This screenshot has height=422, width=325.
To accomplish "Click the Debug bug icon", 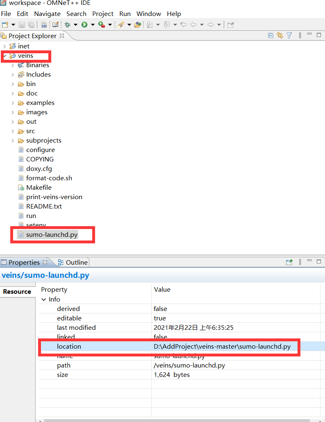I will (x=68, y=25).
